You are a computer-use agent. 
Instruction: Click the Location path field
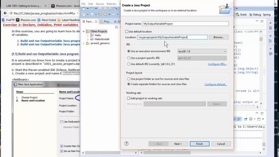(172, 37)
